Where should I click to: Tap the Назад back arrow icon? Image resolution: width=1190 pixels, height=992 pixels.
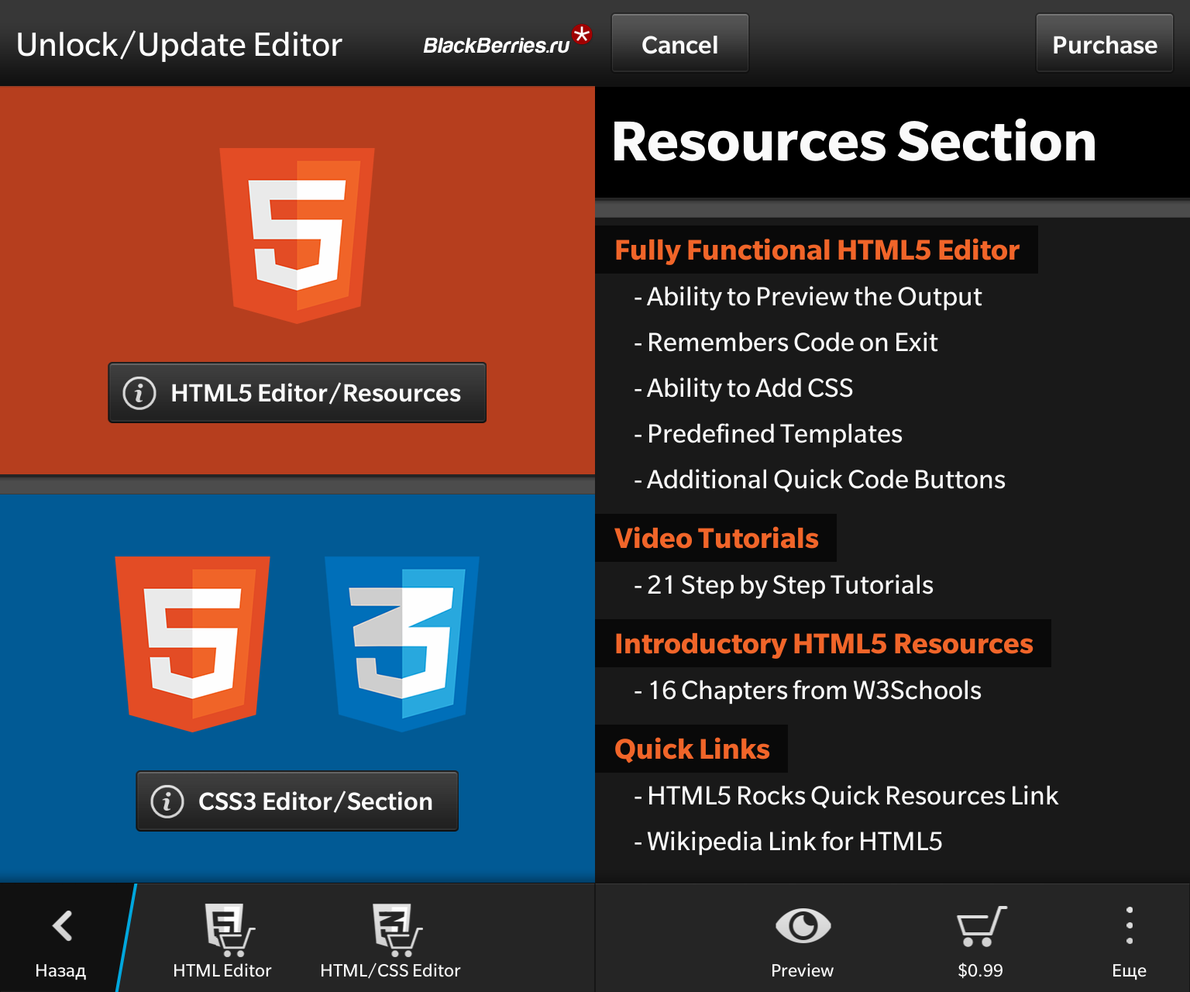click(x=61, y=926)
